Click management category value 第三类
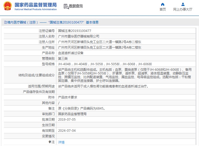 click(63, 59)
